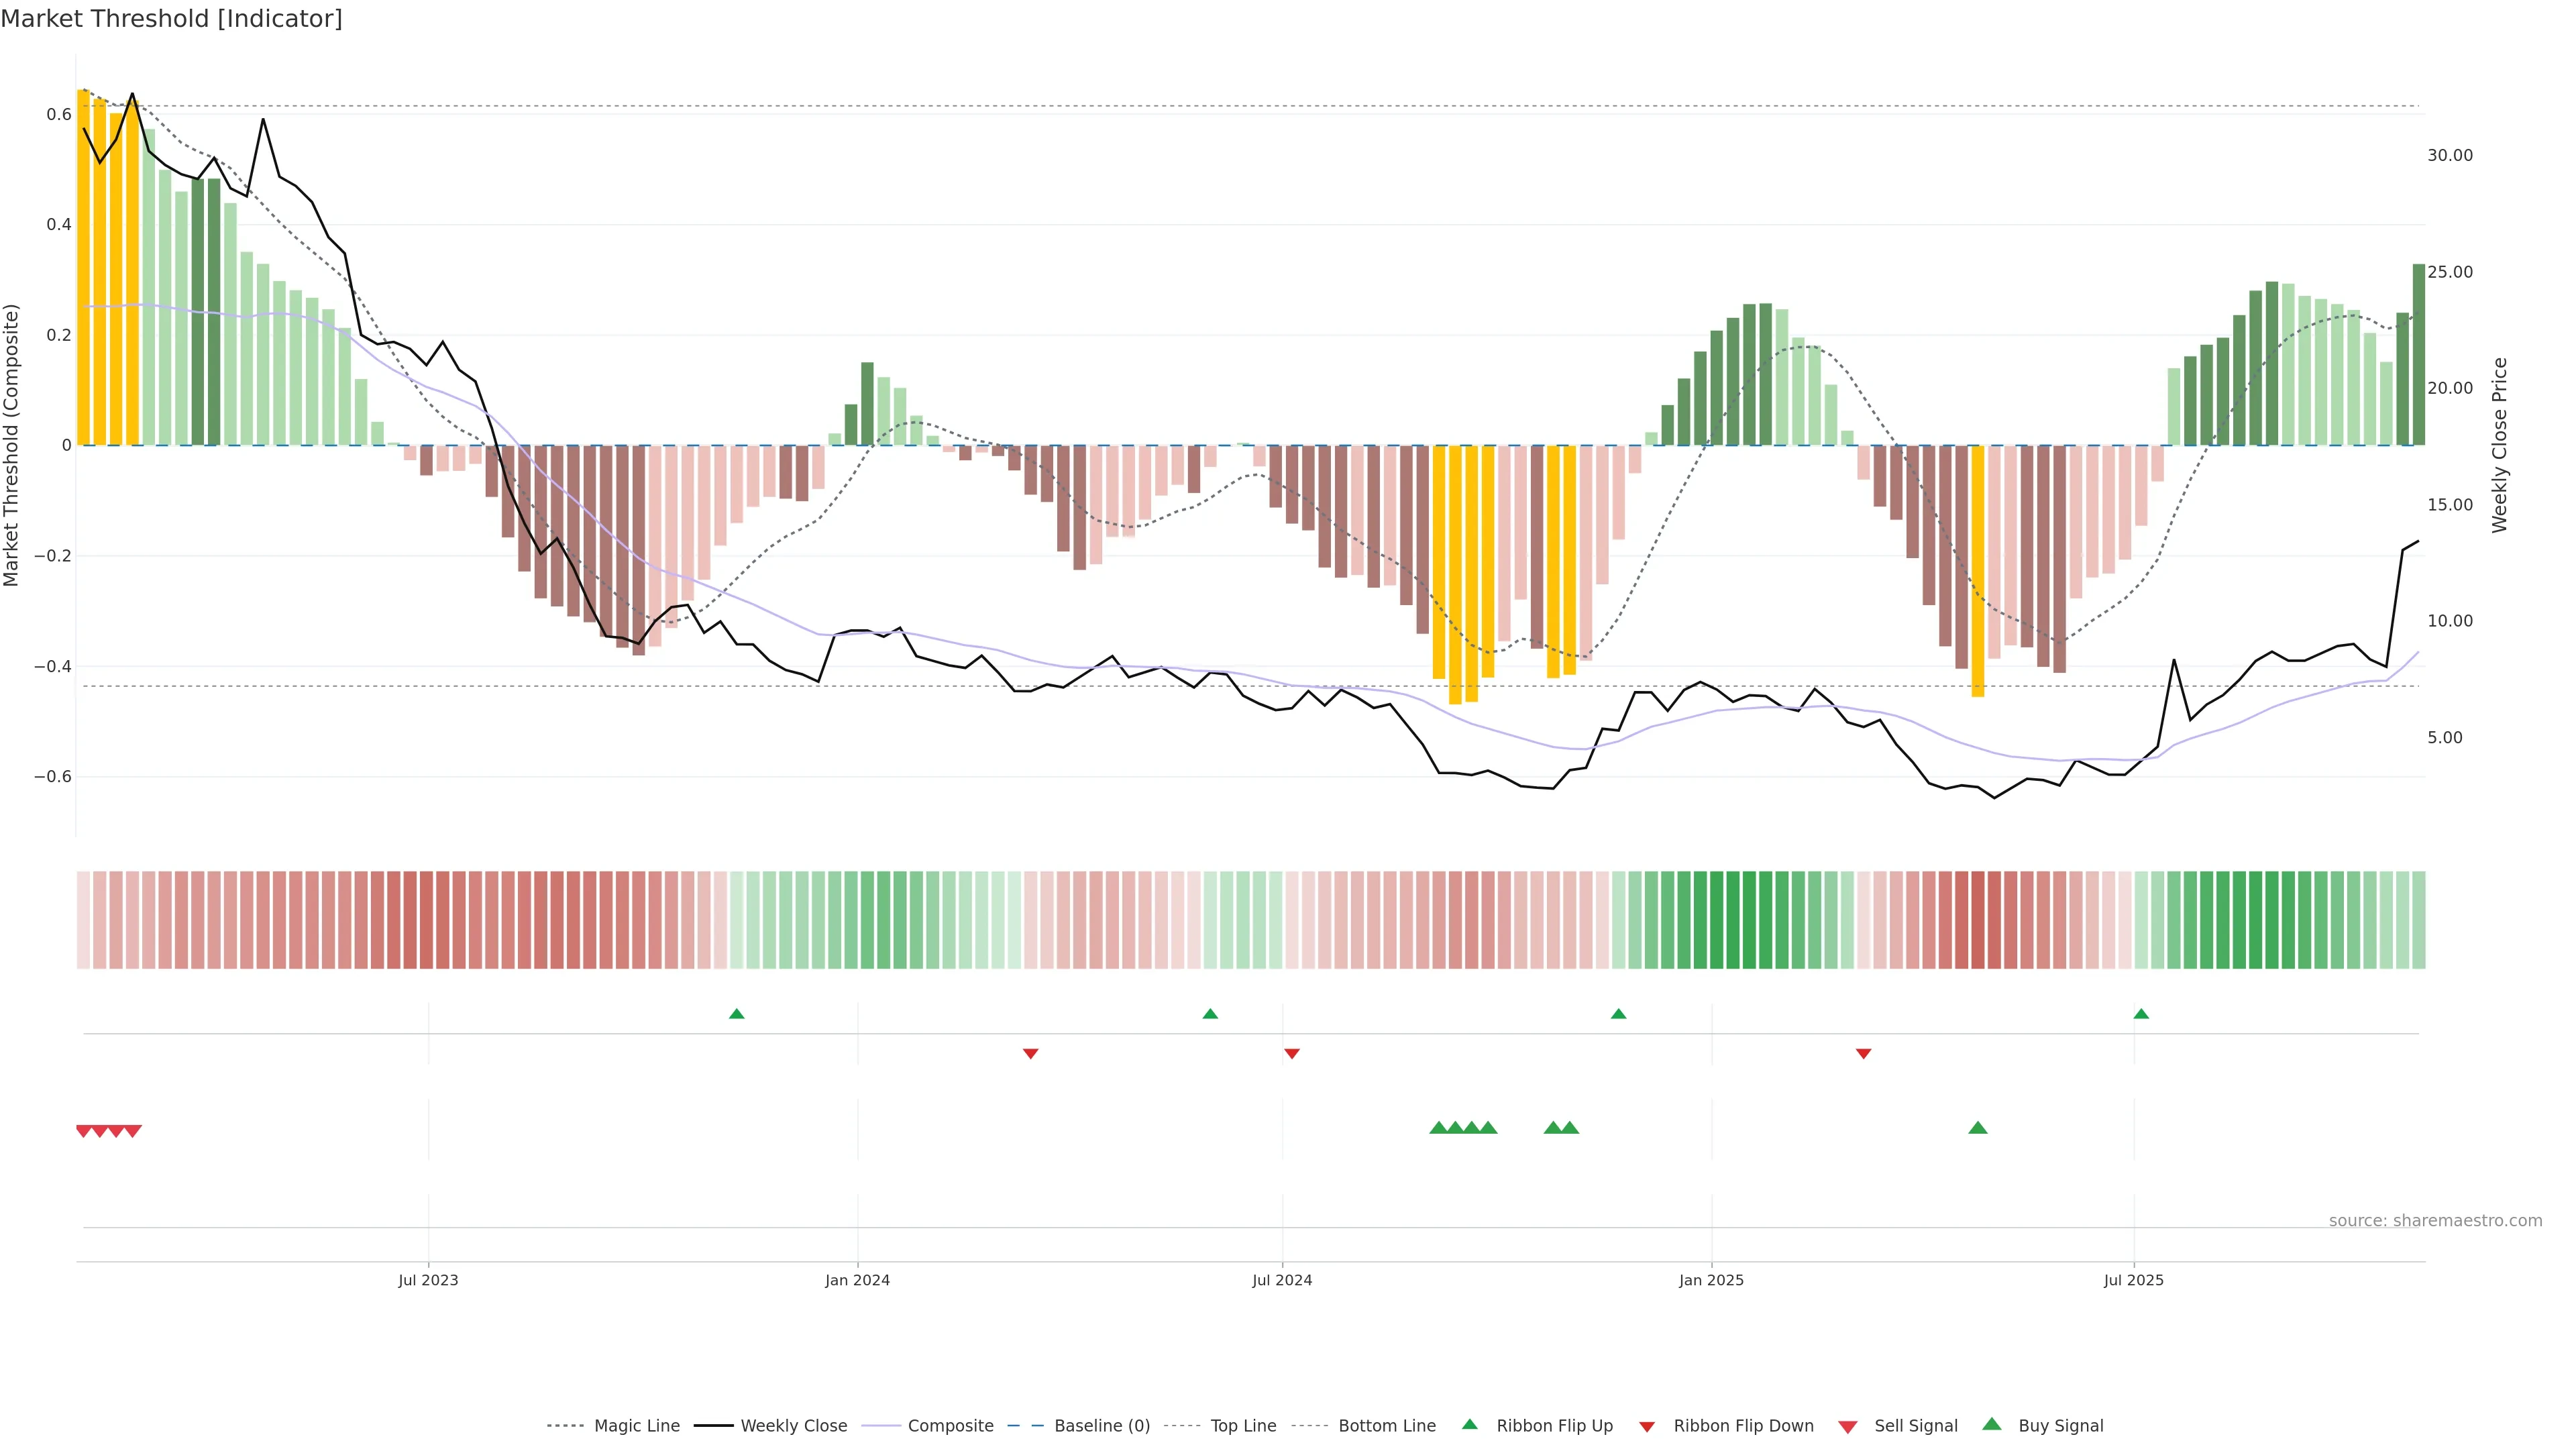The image size is (2576, 1449).
Task: Toggle the Composite legend entry
Action: (950, 1426)
